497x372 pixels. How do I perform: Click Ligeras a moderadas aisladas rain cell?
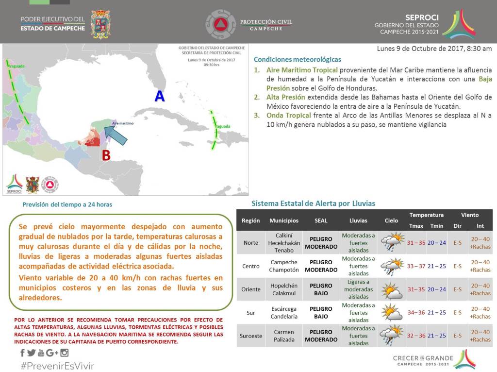(358, 289)
